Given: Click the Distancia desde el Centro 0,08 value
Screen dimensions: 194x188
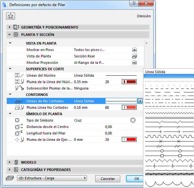Looking at the screenshot, I should (108, 127).
